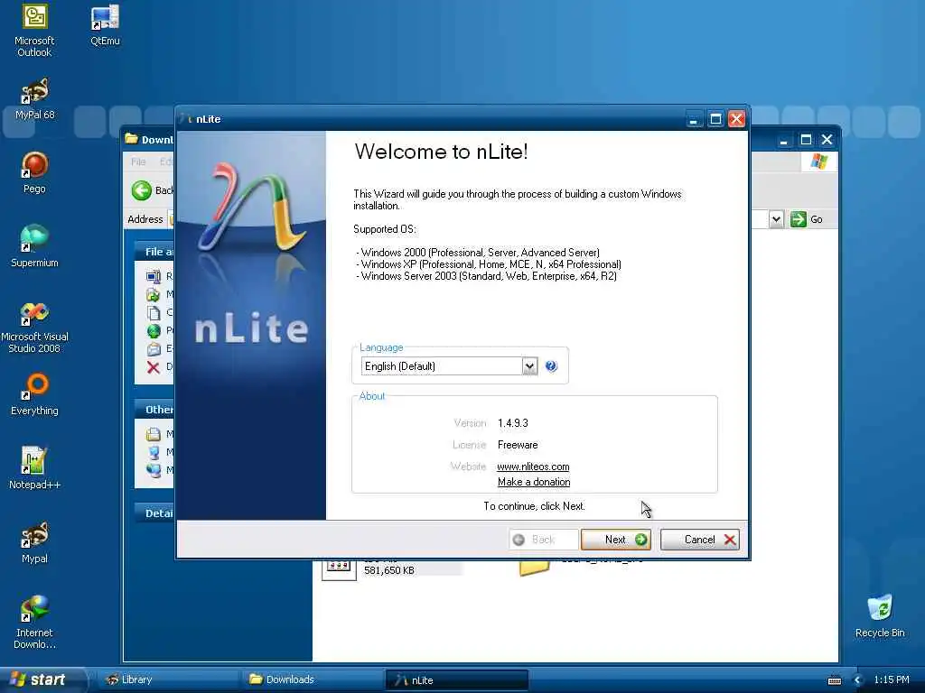
Task: Expand the address bar dropdown in Downloads window
Action: (x=776, y=219)
